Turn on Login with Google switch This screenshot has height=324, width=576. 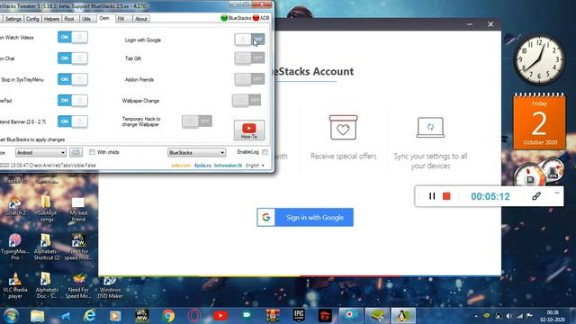point(249,40)
